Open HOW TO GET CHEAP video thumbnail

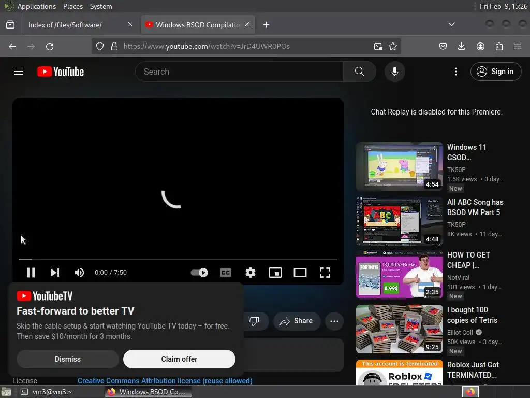pyautogui.click(x=399, y=274)
